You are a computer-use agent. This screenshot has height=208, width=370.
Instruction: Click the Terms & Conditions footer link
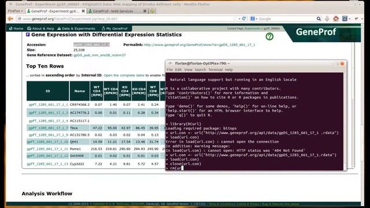(221, 204)
